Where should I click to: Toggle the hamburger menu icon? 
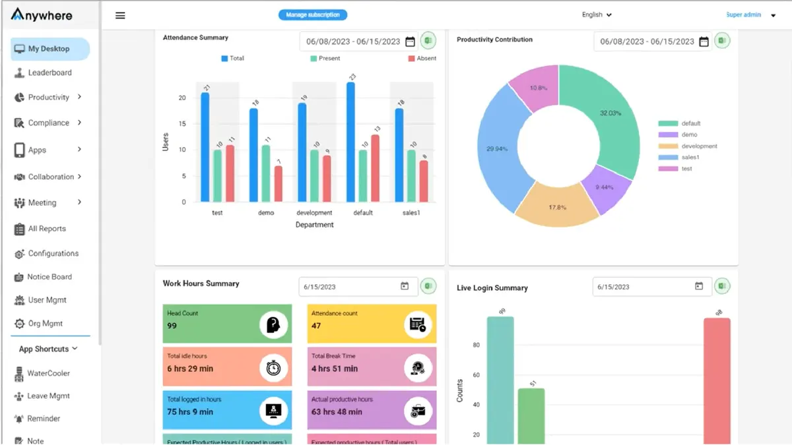tap(120, 15)
